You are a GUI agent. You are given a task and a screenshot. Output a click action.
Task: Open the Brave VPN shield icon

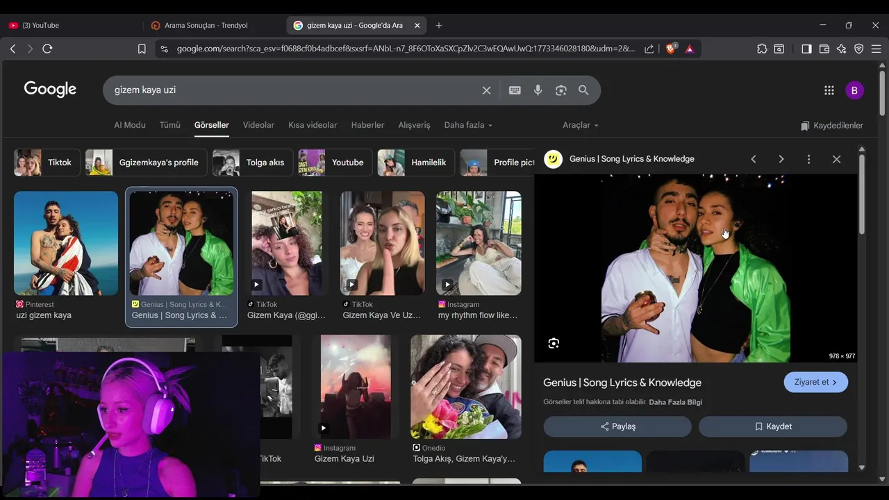(x=859, y=49)
